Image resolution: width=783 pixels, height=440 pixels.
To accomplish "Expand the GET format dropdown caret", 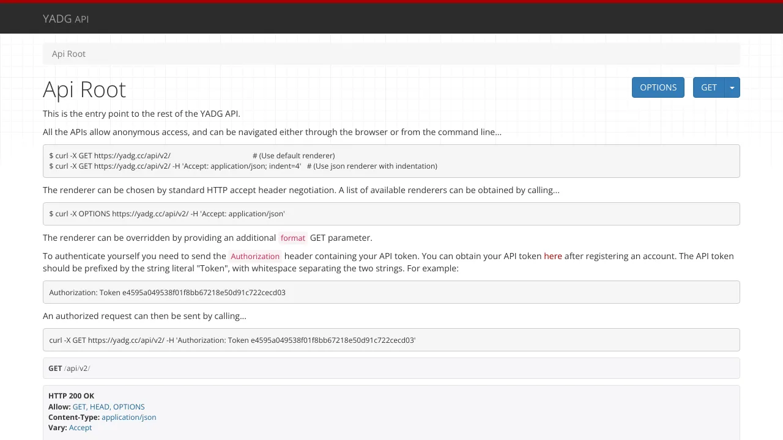I will coord(732,87).
